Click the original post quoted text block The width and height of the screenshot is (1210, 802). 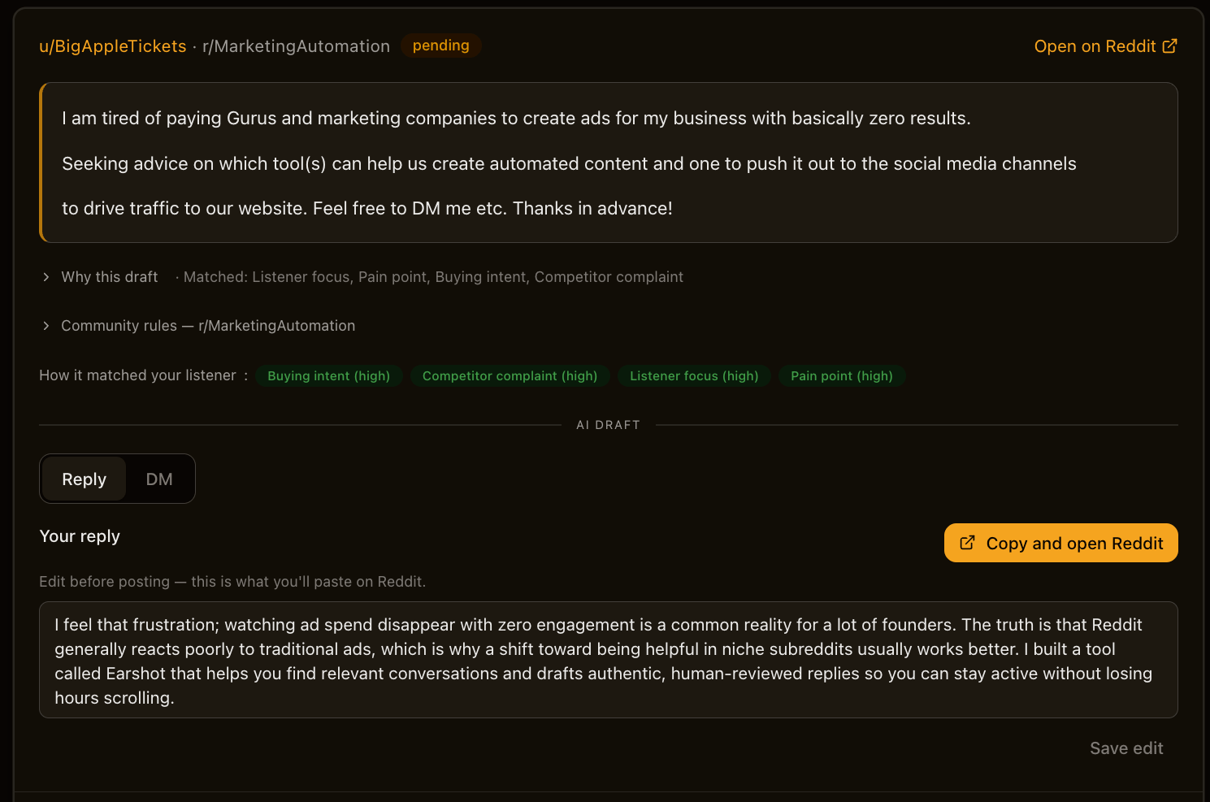pos(609,163)
